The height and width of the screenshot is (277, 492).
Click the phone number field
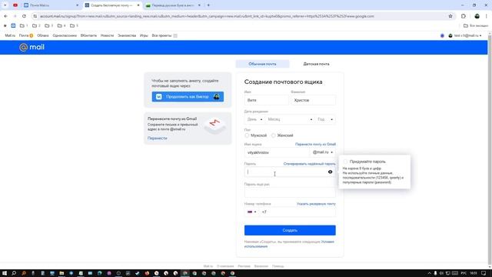[x=298, y=212]
